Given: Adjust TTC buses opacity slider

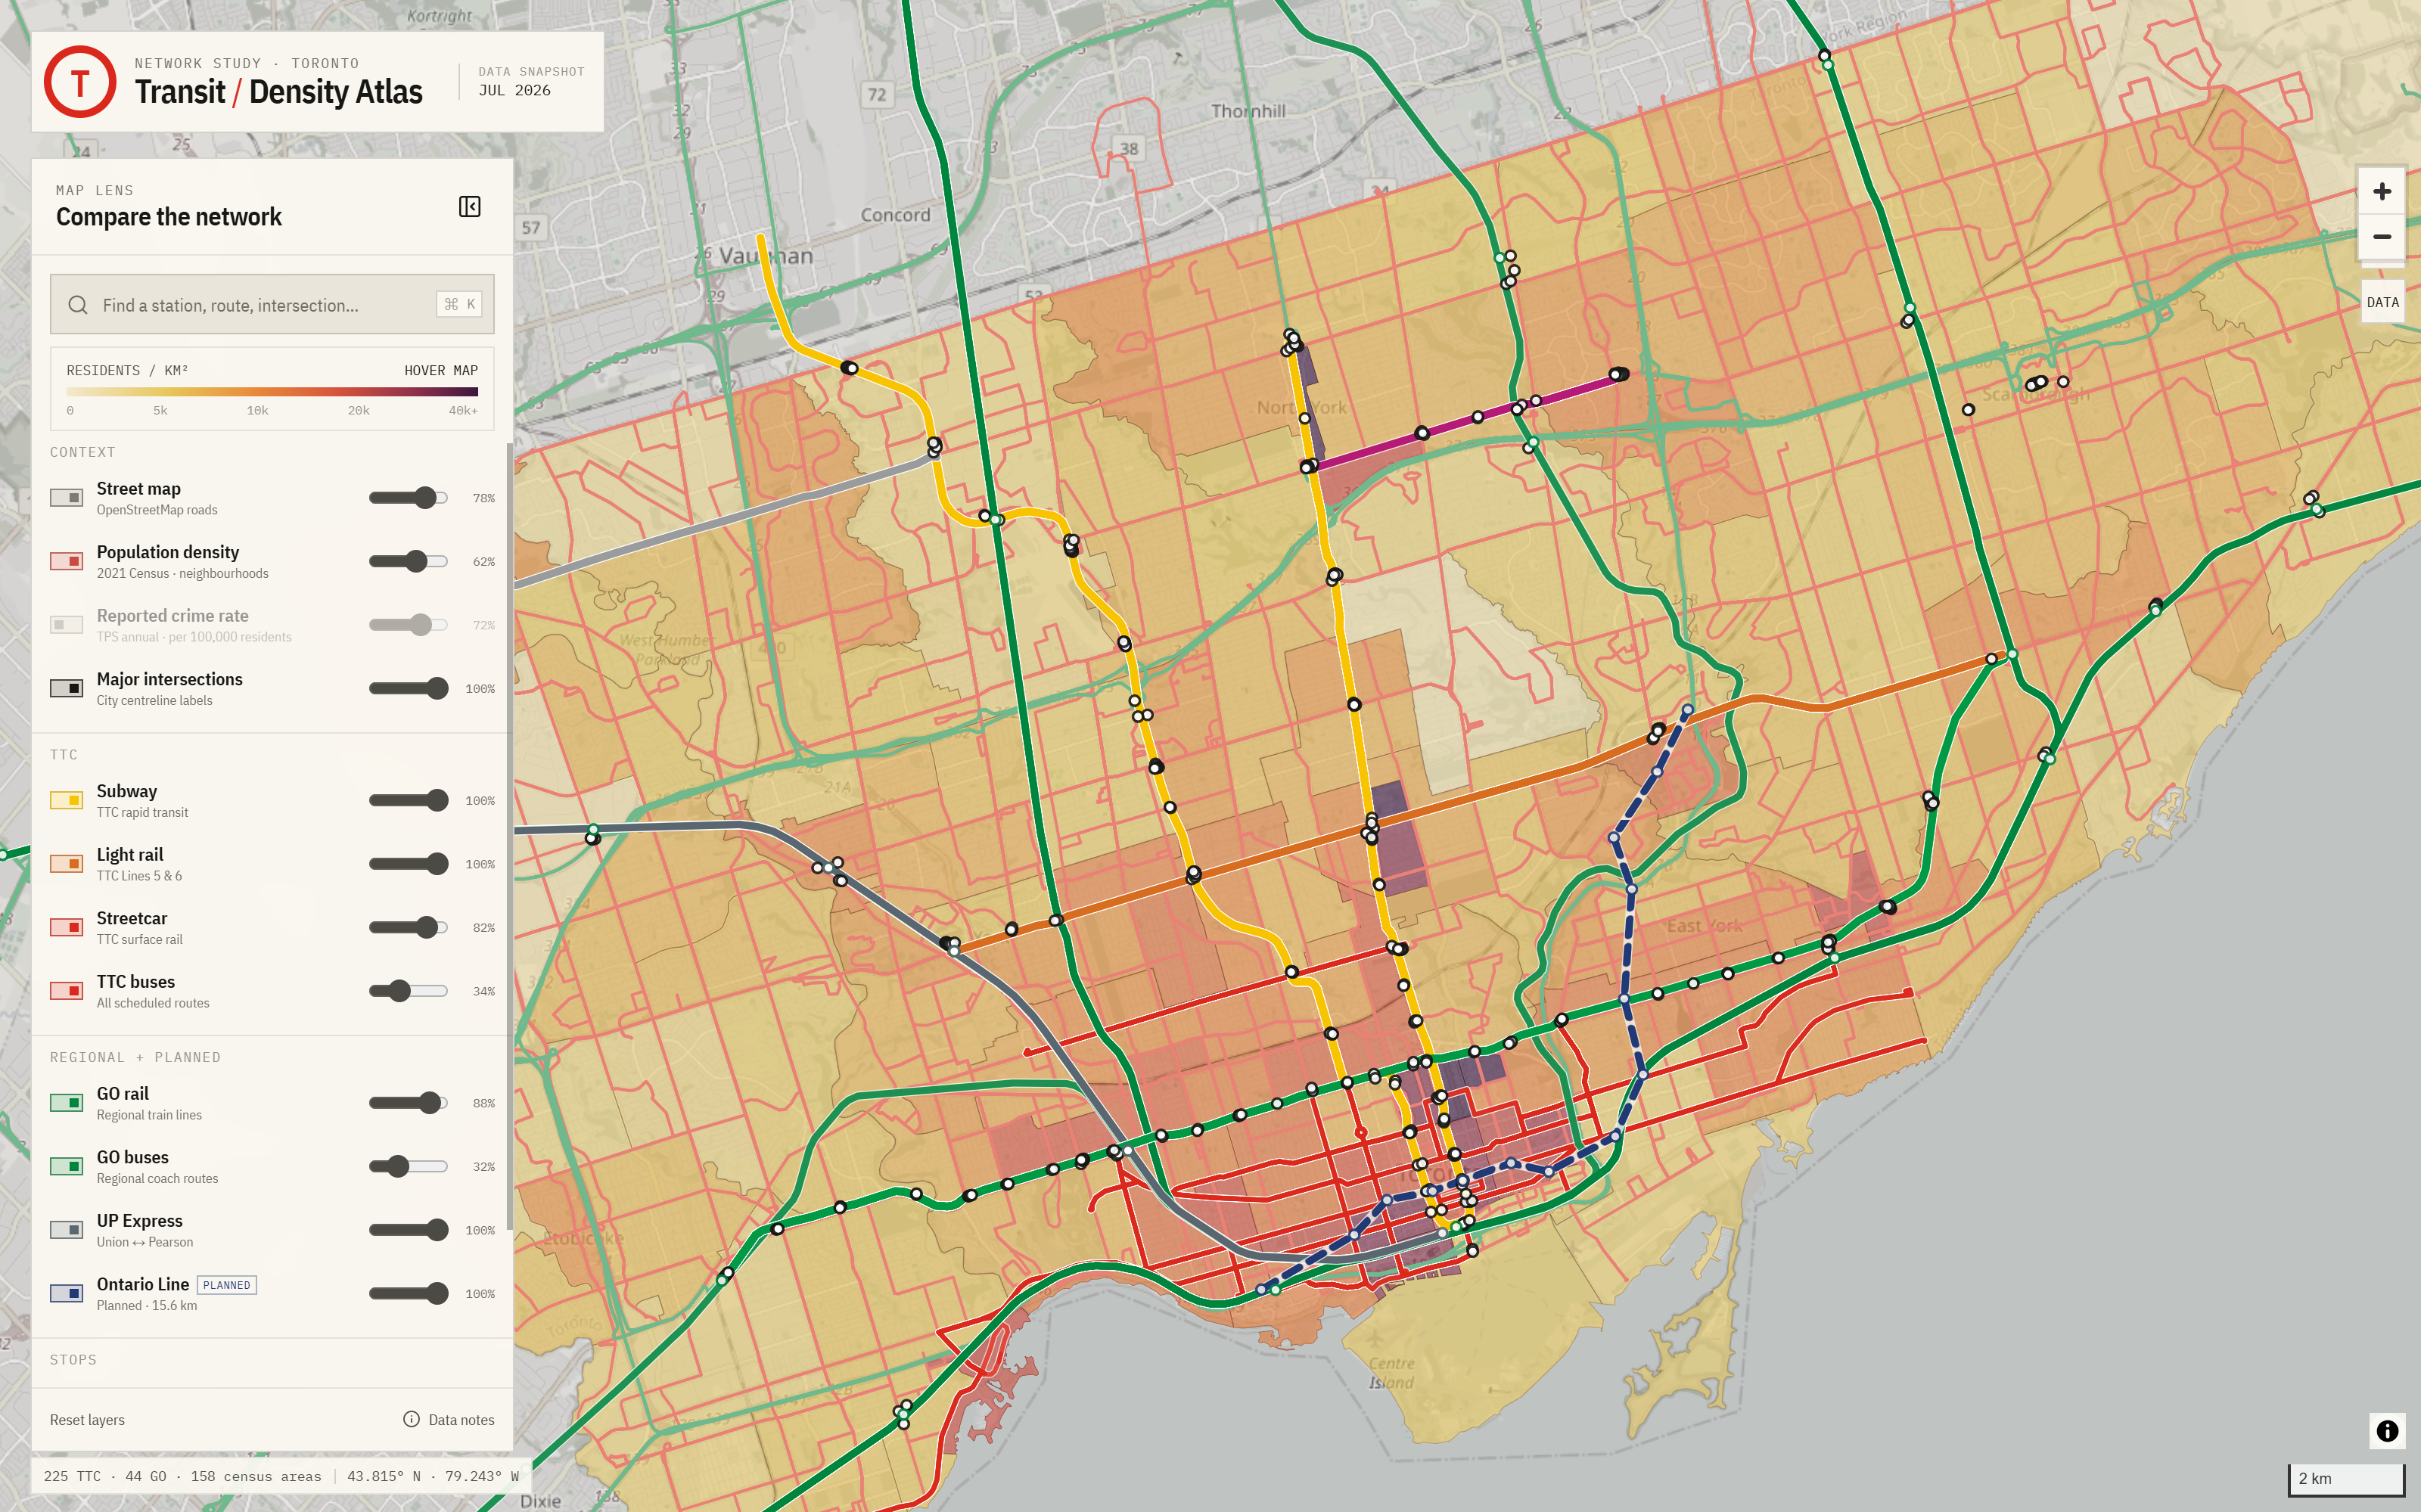Looking at the screenshot, I should (x=408, y=991).
